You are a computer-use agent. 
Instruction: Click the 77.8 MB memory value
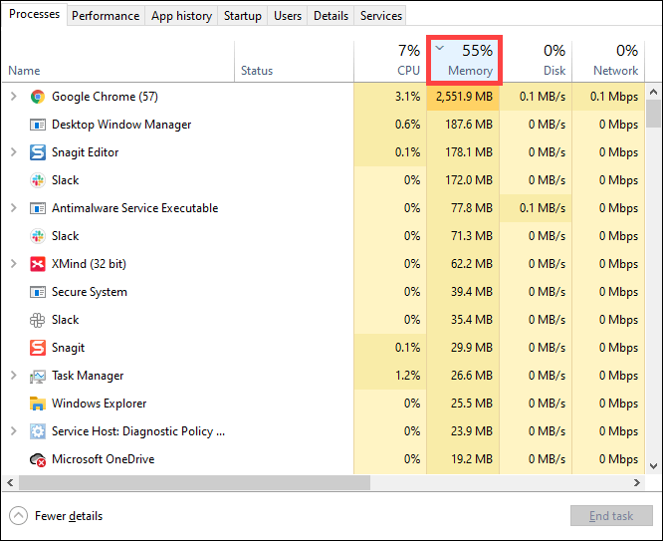click(472, 208)
